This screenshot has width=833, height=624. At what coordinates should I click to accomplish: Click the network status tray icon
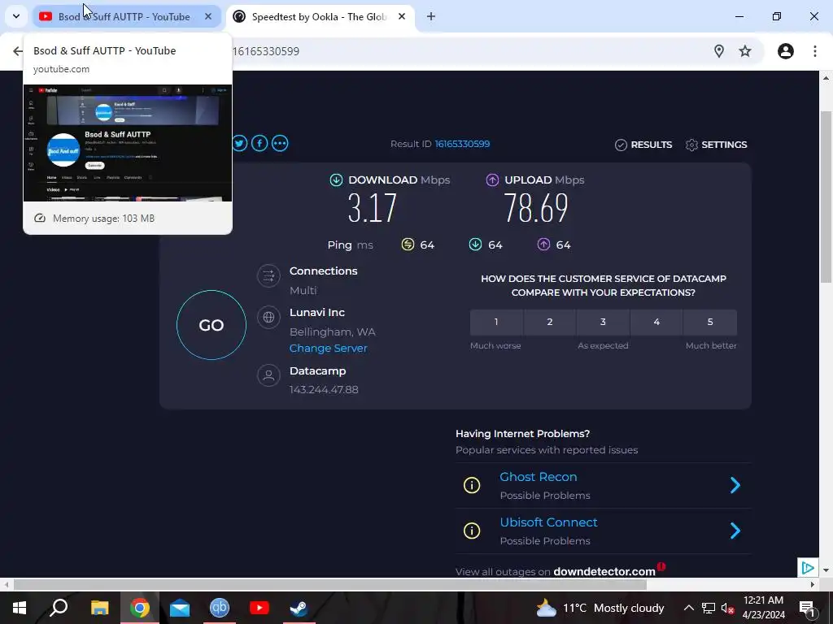click(x=709, y=608)
